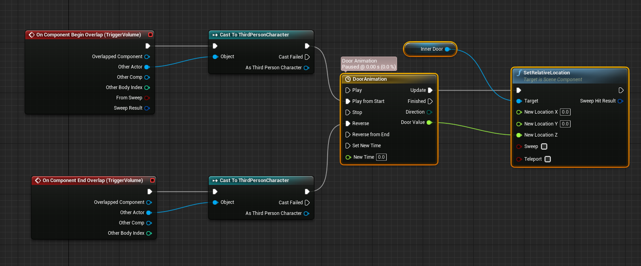
Task: Click the New Location X input pin
Action: pos(519,112)
